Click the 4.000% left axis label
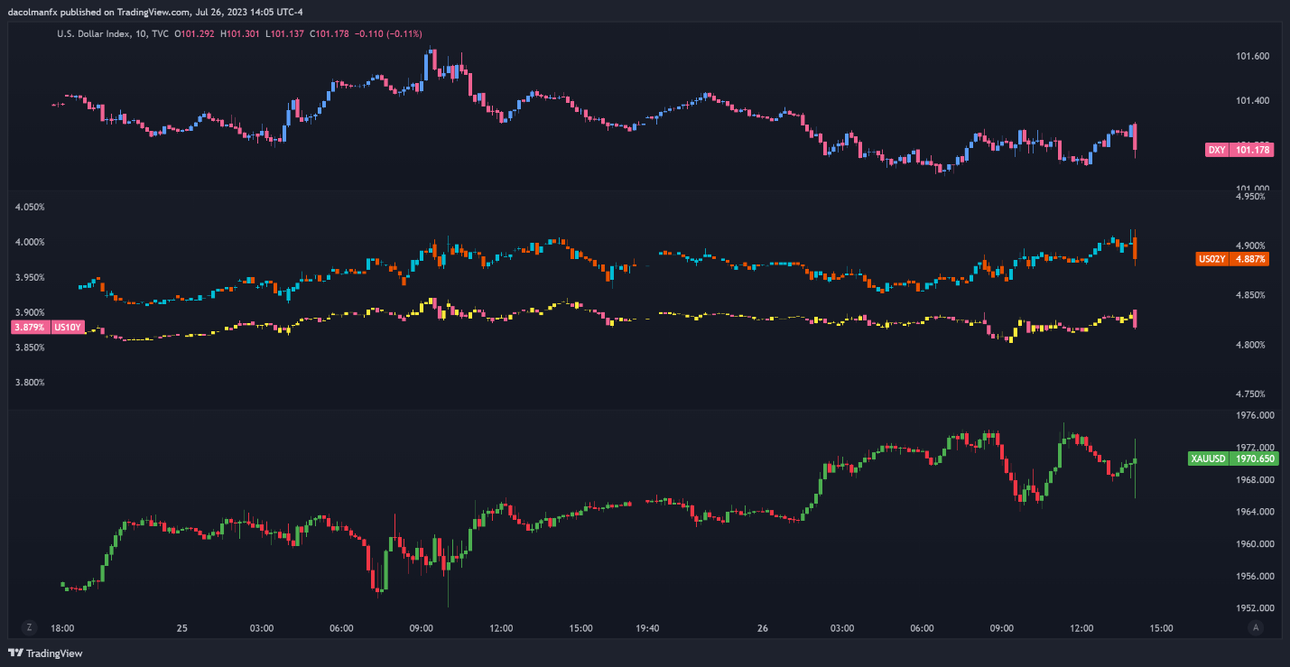 point(30,242)
